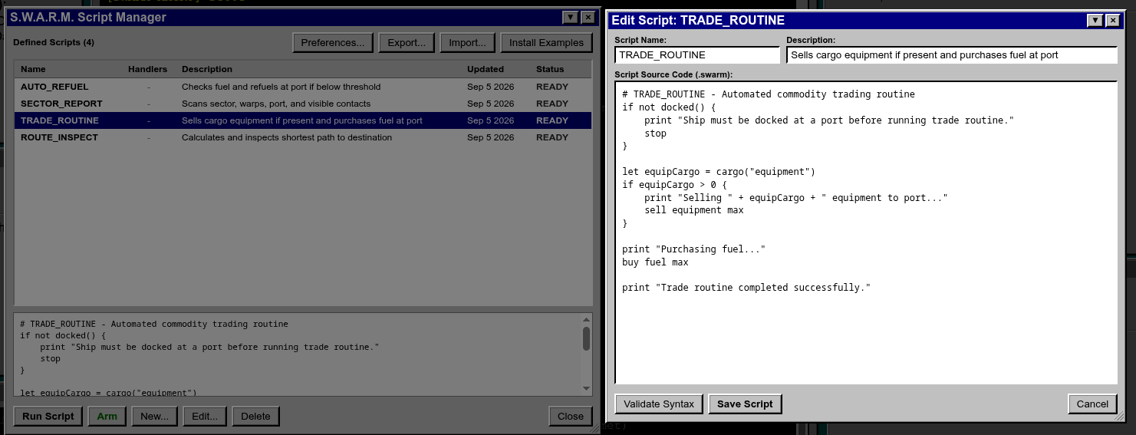The width and height of the screenshot is (1136, 435).
Task: Click the ROUTE_INSPECT Sep 5 2026 date
Action: [491, 137]
